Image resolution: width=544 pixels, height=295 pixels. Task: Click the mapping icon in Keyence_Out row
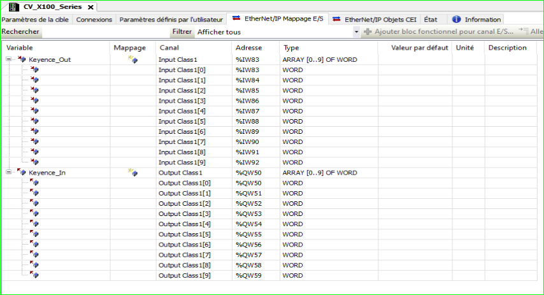(x=132, y=59)
